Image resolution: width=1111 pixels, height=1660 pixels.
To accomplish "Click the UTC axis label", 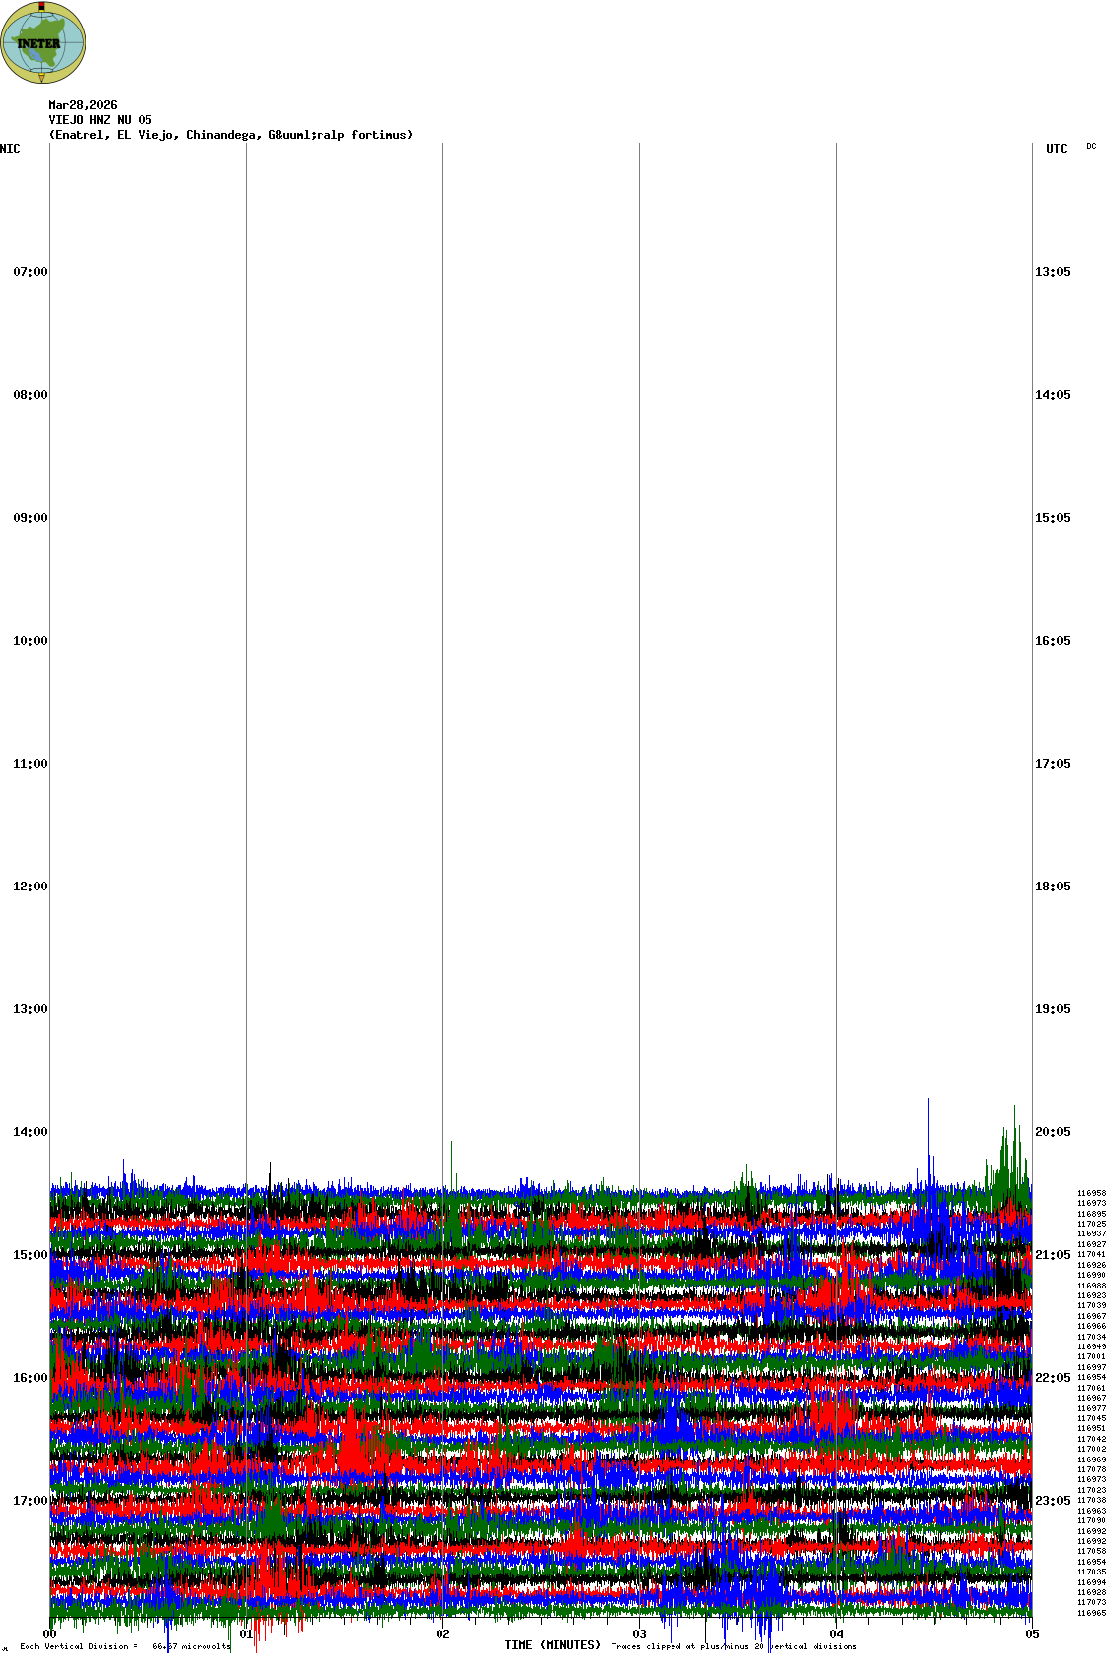I will pos(1056,149).
